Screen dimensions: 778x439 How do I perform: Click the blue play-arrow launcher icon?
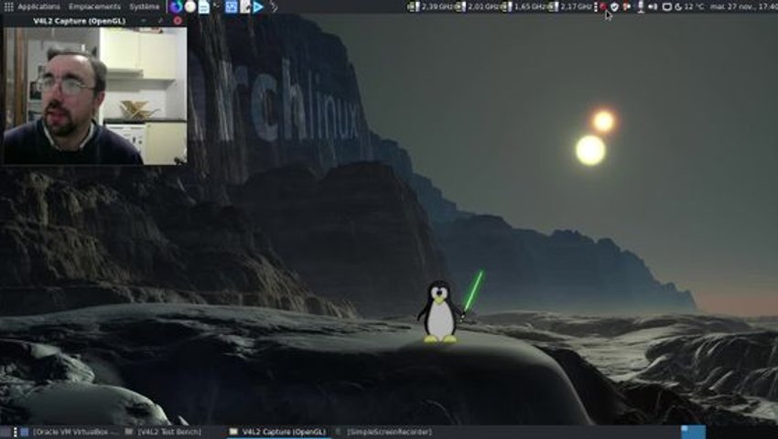(258, 6)
